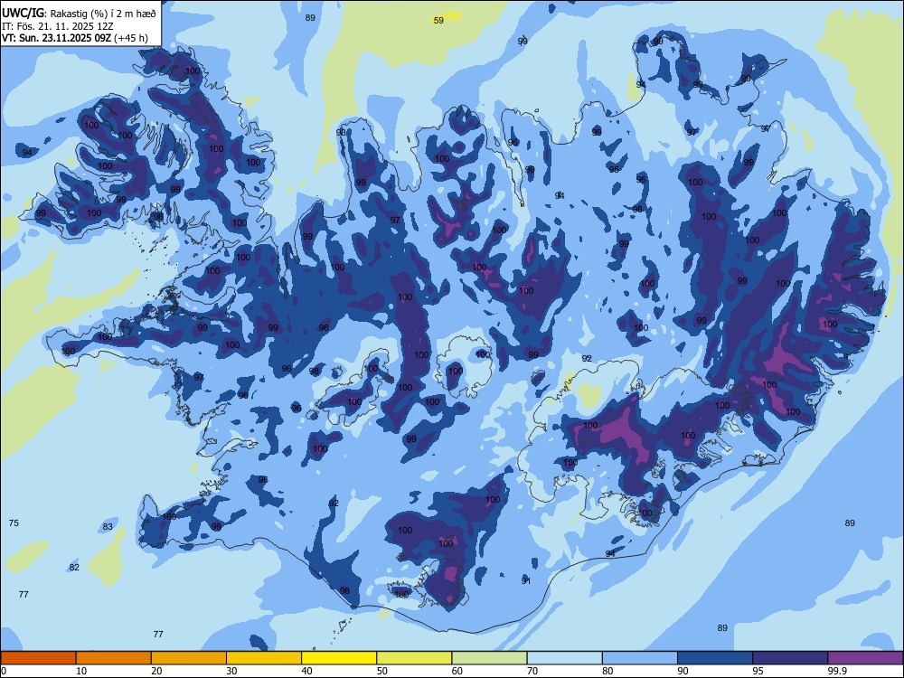Image resolution: width=904 pixels, height=678 pixels.
Task: Select the 80–90 light blue legend swatch
Action: 640,658
